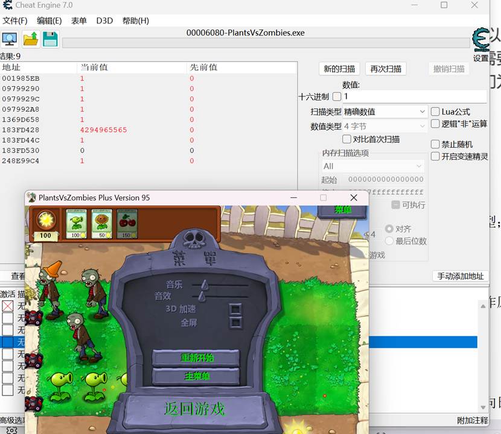Click the PlantsVsZombies window title icon

[31, 198]
